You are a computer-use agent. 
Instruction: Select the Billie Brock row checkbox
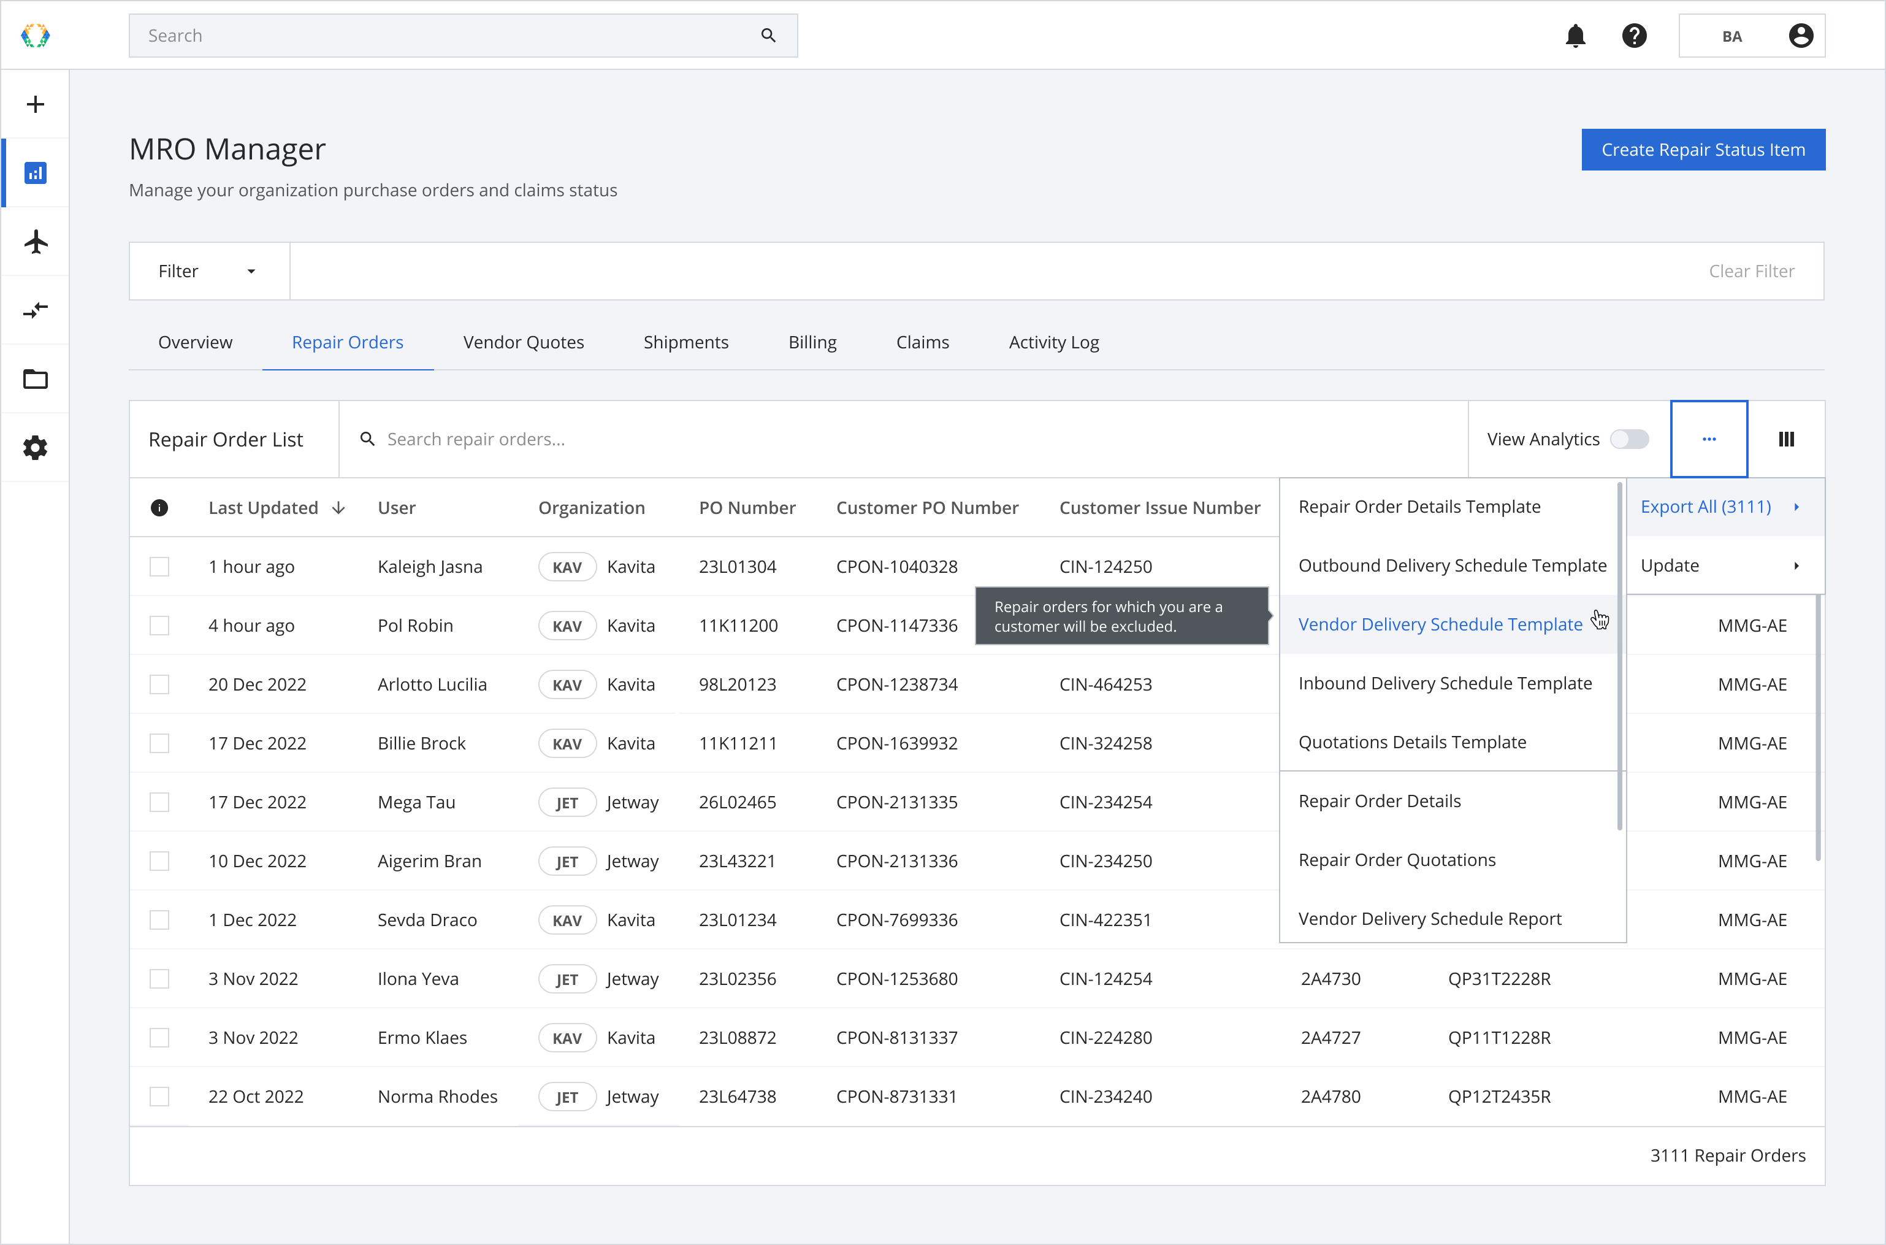point(159,743)
